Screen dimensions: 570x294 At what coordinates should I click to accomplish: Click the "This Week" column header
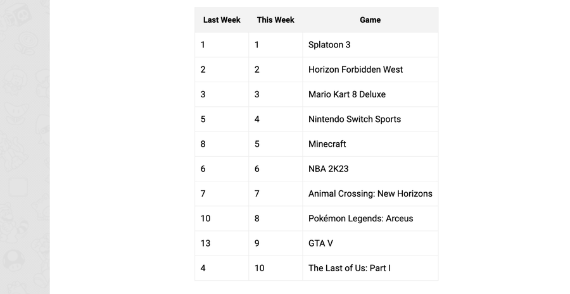coord(275,20)
